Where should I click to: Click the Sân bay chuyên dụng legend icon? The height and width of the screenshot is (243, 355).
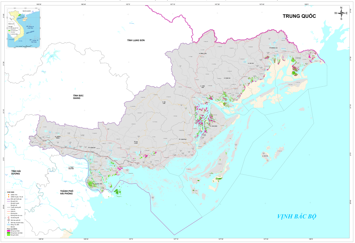[x=9, y=222]
